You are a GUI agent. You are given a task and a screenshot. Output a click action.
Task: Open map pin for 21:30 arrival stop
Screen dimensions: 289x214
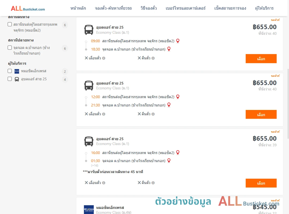tap(169, 105)
